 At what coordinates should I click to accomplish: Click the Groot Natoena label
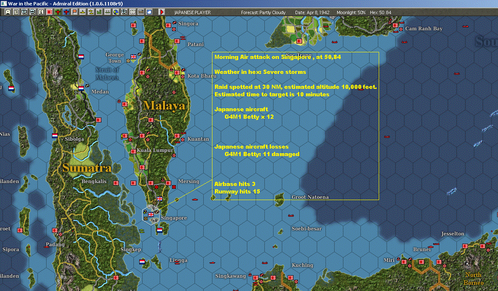pyautogui.click(x=310, y=197)
